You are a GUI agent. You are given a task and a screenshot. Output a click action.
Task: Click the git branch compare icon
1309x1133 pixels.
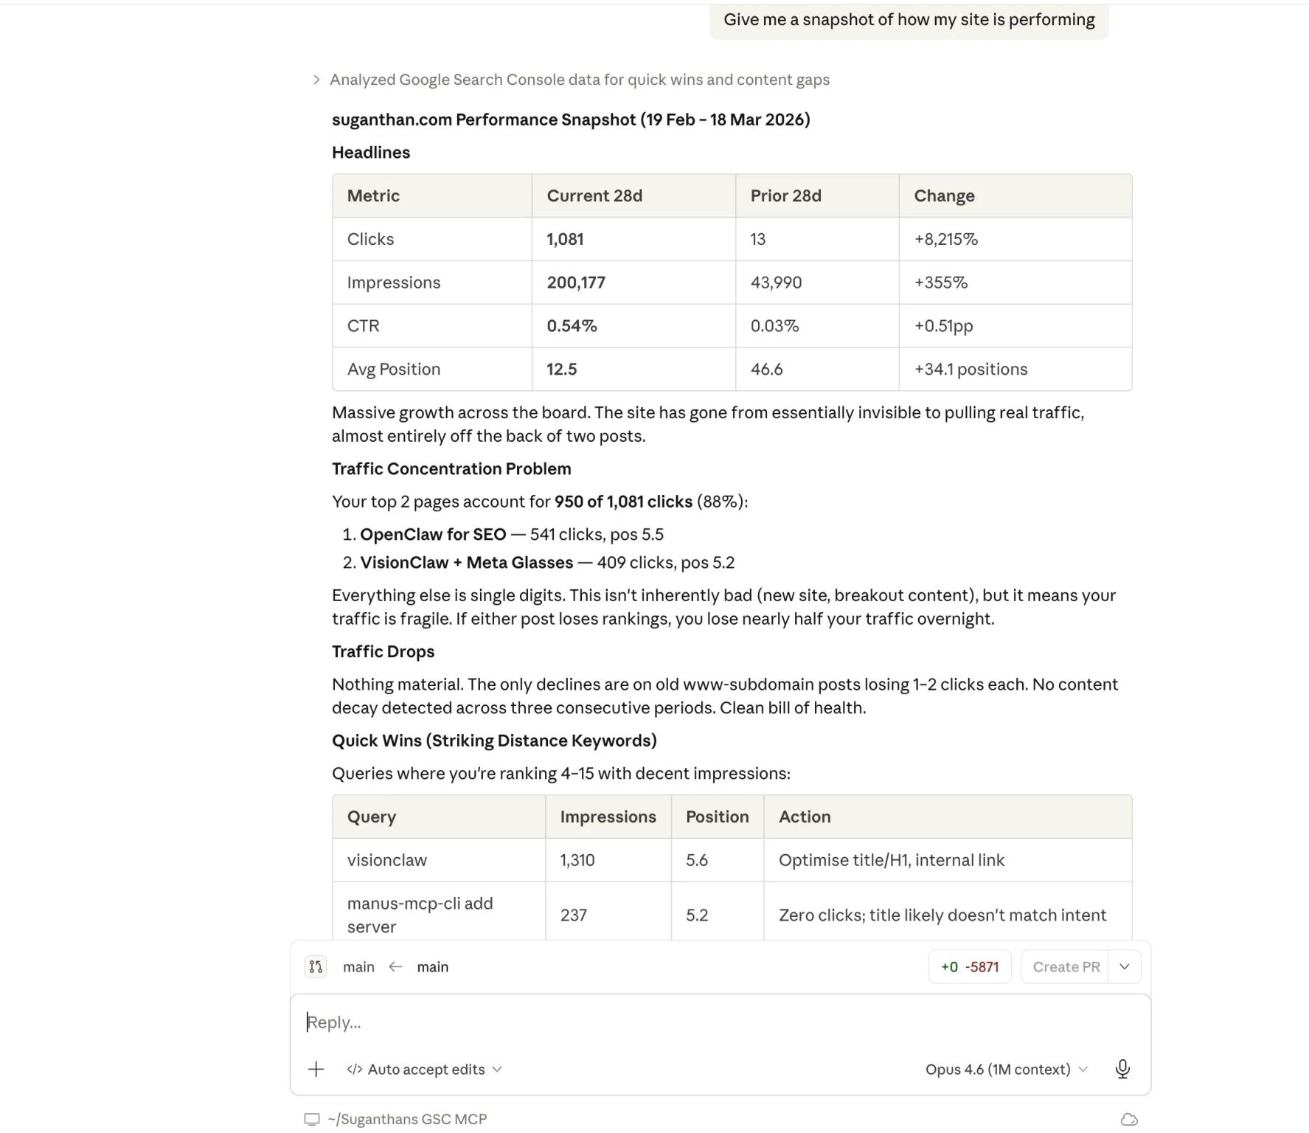[316, 966]
